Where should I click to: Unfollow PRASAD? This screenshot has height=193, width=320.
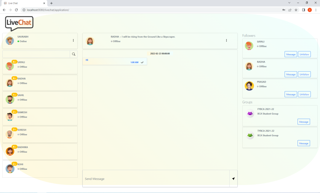304,94
